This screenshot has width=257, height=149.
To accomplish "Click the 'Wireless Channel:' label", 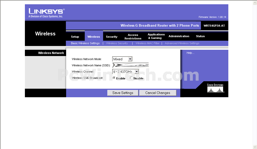I will pos(83,72).
